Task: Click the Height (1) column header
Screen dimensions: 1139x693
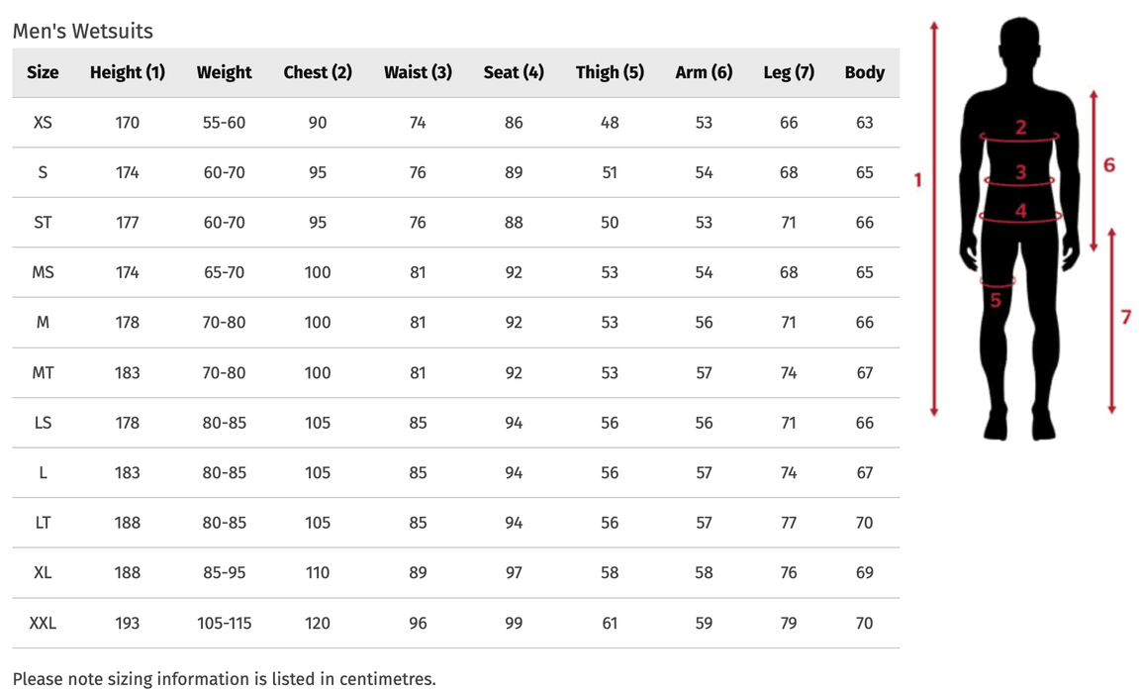Action: (128, 72)
